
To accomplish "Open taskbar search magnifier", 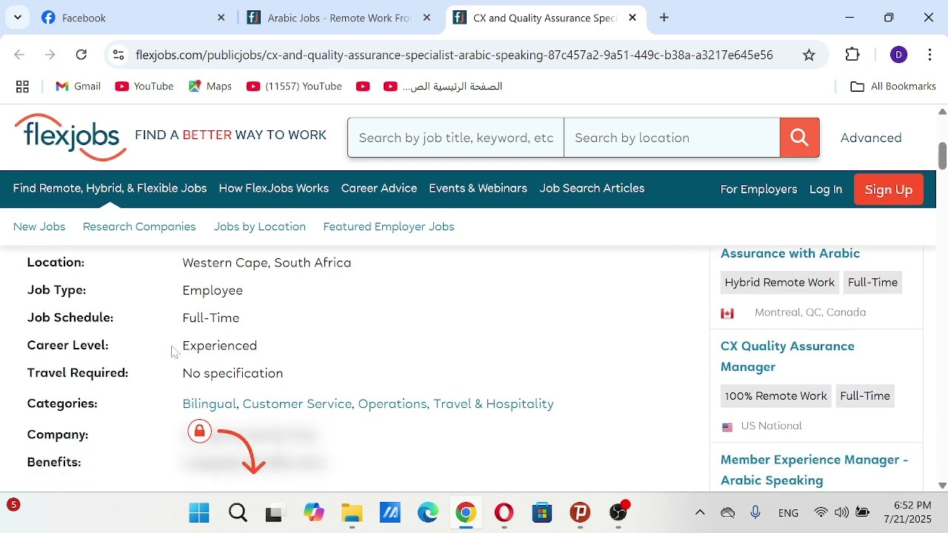I will coord(238,512).
